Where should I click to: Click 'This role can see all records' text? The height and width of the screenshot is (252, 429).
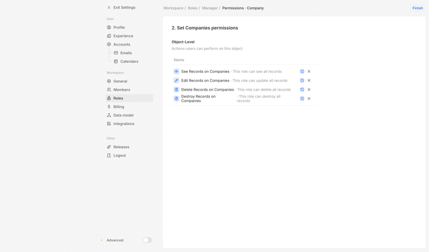click(257, 71)
